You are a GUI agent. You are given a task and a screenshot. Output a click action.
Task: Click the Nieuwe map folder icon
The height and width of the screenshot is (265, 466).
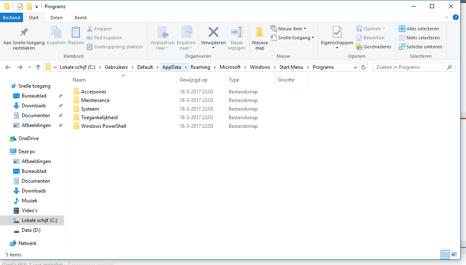point(259,32)
